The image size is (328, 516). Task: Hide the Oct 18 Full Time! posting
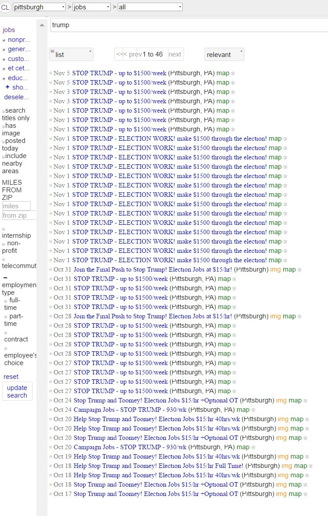pos(311,466)
